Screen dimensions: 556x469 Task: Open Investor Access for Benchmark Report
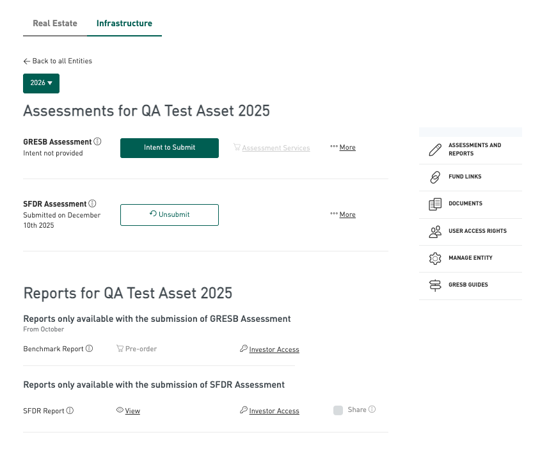[274, 349]
